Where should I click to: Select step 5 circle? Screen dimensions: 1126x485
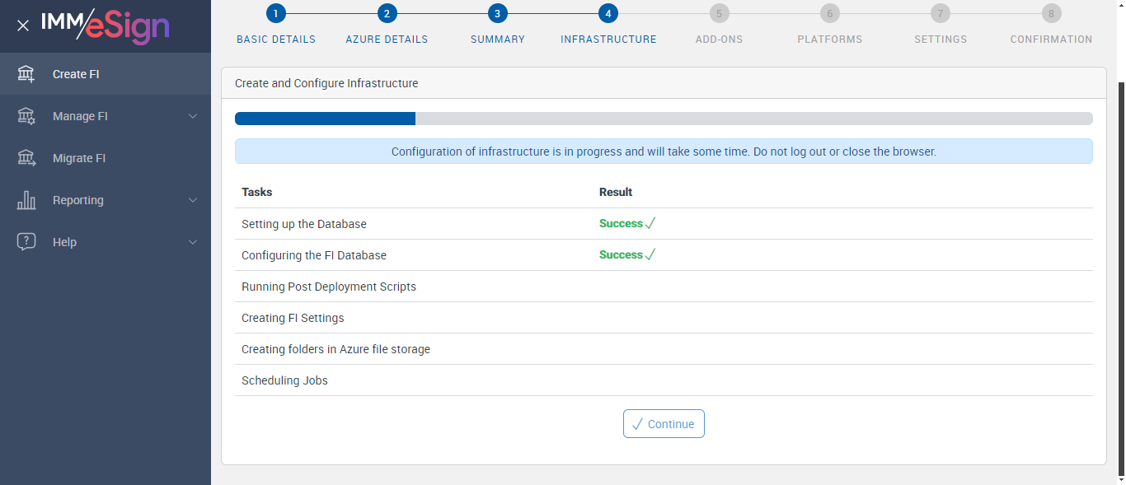[719, 13]
